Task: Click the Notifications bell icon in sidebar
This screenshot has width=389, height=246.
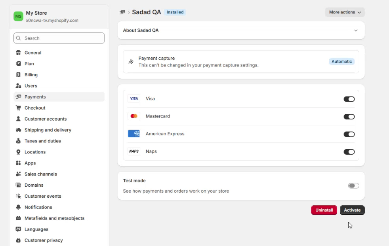Action: click(18, 207)
